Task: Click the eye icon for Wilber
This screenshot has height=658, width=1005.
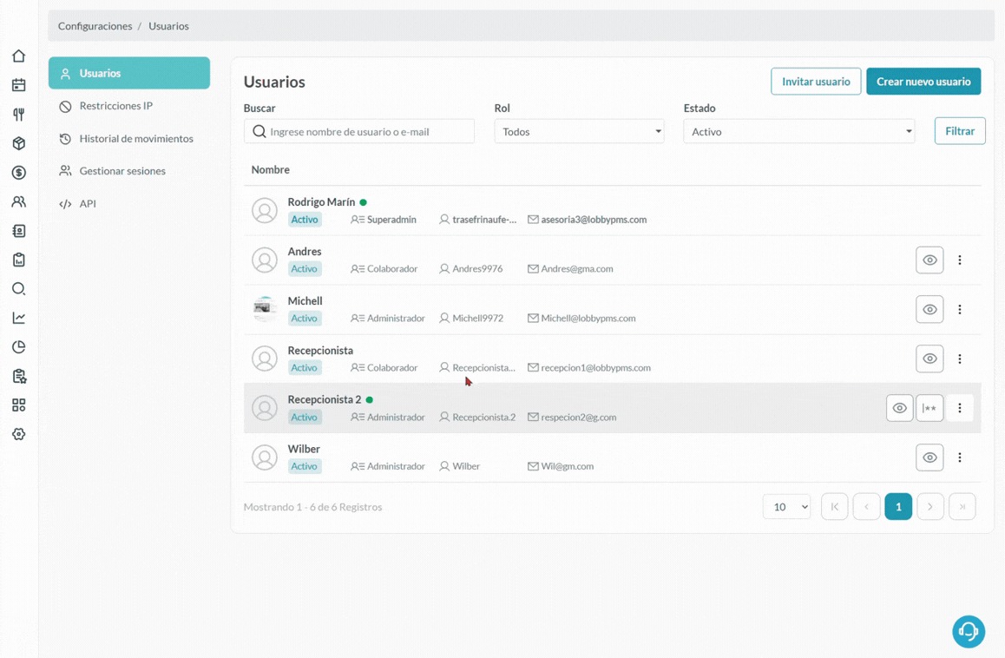Action: (x=929, y=457)
